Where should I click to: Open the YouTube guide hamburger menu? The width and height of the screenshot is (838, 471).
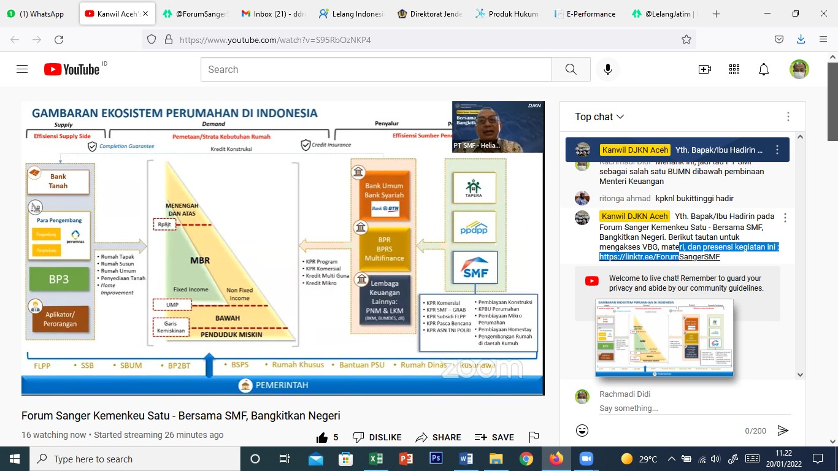(x=22, y=69)
